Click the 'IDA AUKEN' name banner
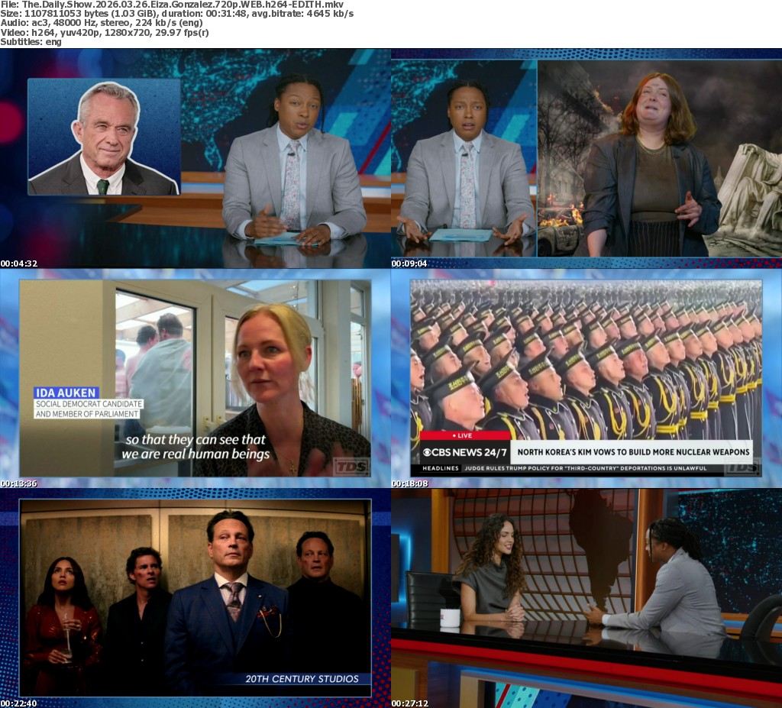Image resolution: width=782 pixels, height=708 pixels. point(66,393)
